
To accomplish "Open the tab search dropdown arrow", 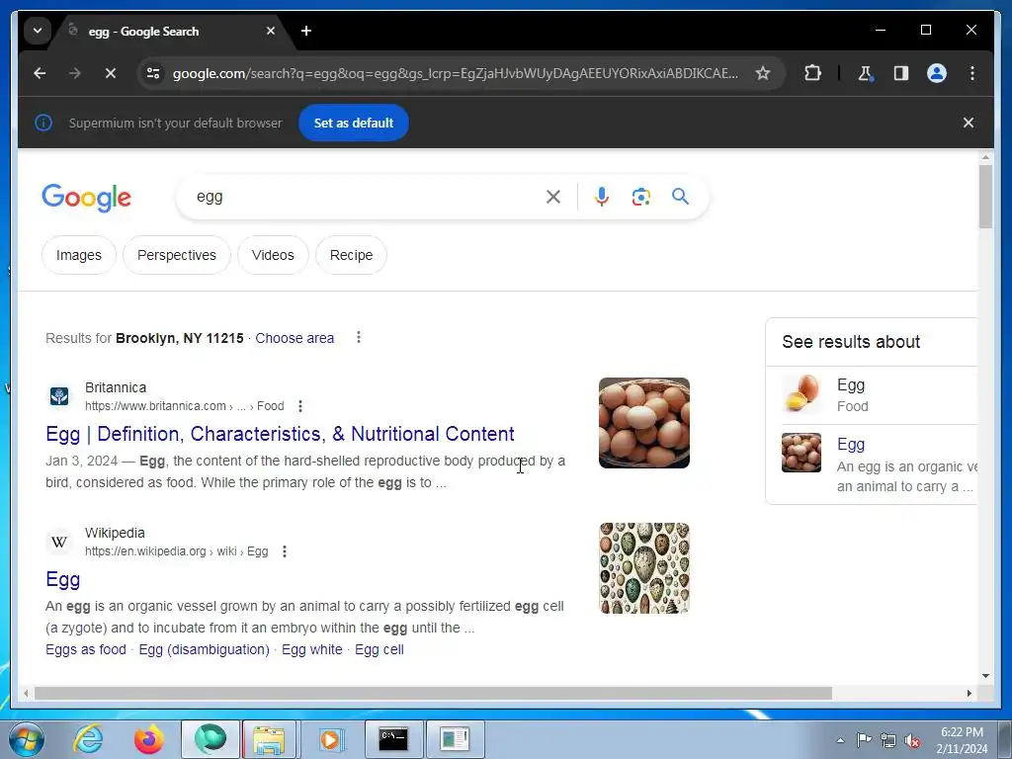I will click(38, 31).
